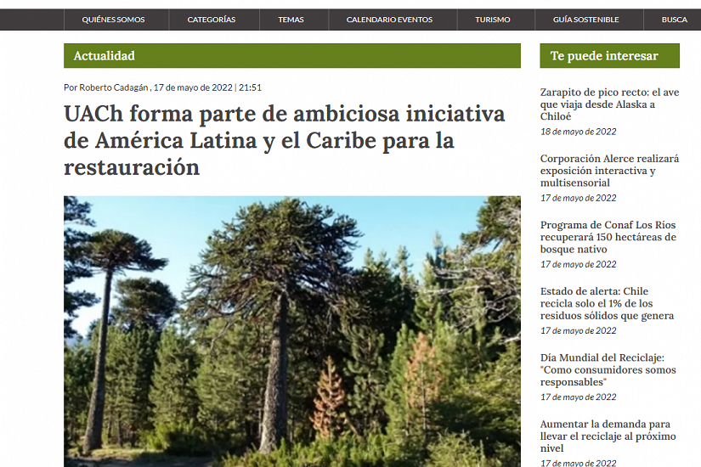Go to Calendario Eventos
This screenshot has width=701, height=467.
click(x=389, y=20)
